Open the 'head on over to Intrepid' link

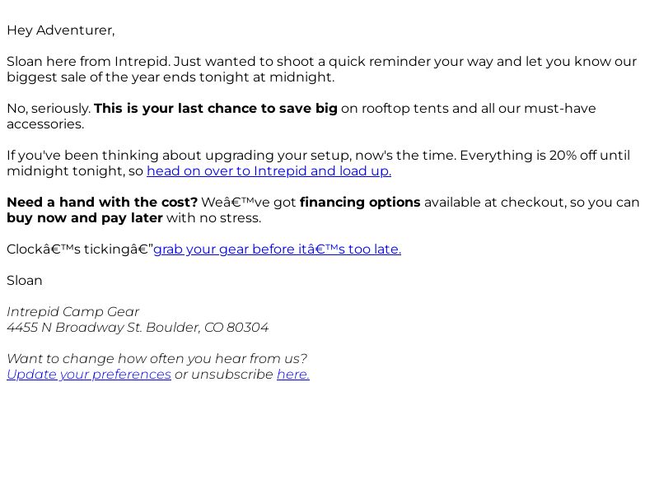(269, 171)
